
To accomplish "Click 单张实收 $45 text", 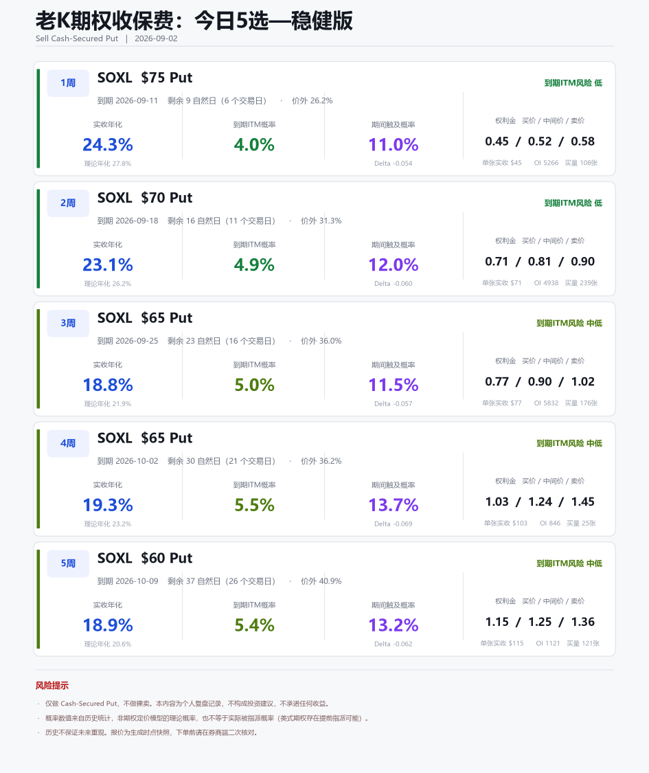I will [501, 163].
